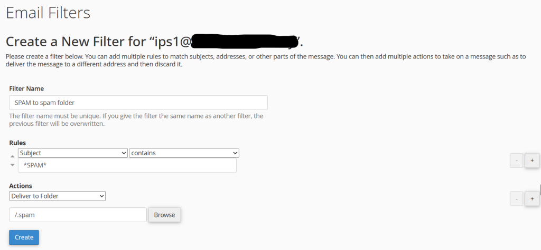This screenshot has width=541, height=250.
Task: Click the move rule up arrow
Action: pyautogui.click(x=13, y=157)
